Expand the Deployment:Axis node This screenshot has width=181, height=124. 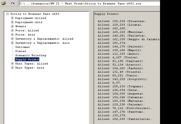[x=12, y=22]
